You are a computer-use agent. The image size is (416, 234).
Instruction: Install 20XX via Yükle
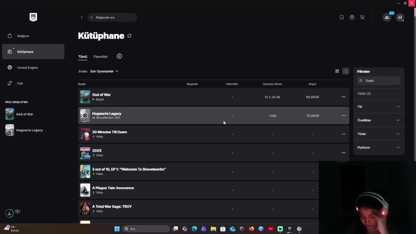pyautogui.click(x=97, y=155)
